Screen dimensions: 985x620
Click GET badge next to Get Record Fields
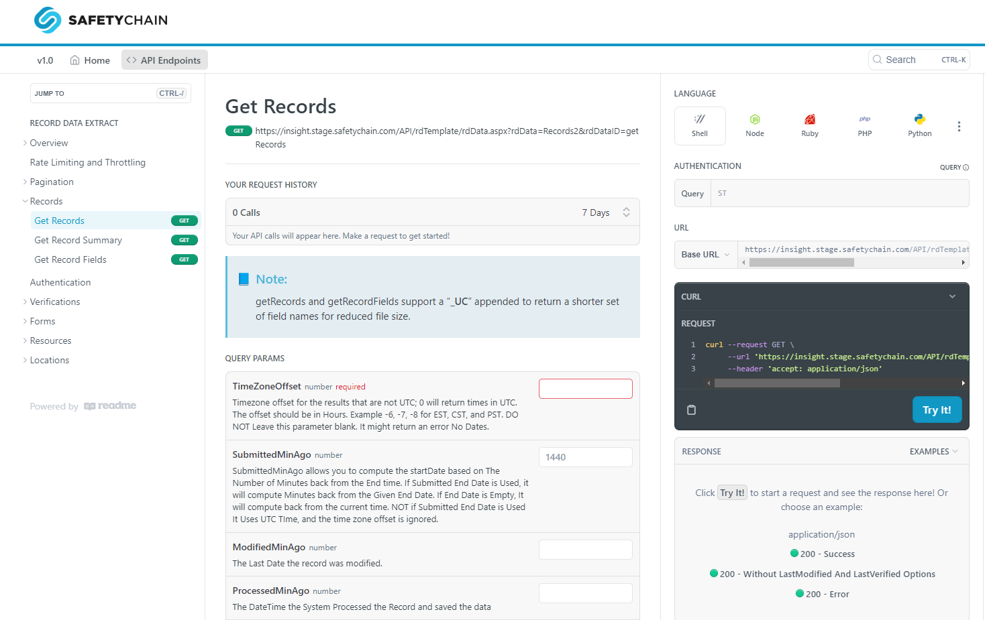[185, 259]
